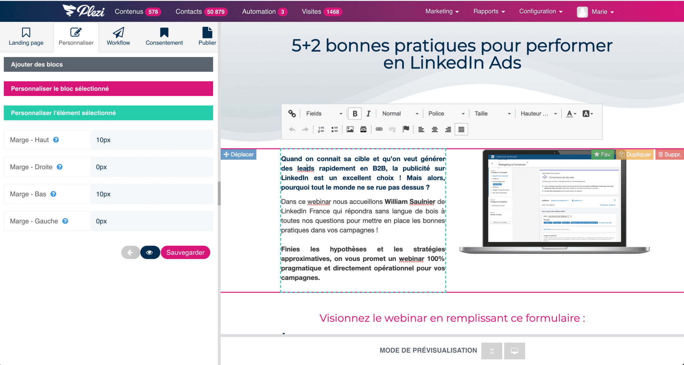Open the Marie user menu
This screenshot has width=684, height=365.
(603, 12)
